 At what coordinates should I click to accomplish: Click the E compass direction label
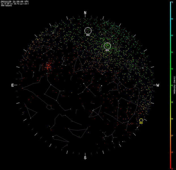[12, 85]
